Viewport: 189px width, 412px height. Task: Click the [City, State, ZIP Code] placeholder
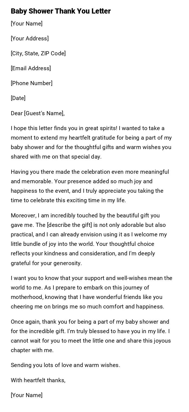38,53
